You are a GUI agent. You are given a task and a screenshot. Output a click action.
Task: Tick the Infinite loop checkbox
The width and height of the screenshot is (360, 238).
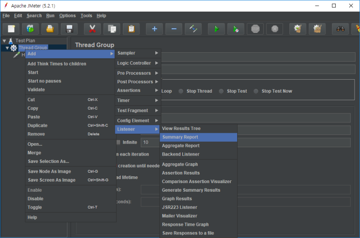(118, 142)
